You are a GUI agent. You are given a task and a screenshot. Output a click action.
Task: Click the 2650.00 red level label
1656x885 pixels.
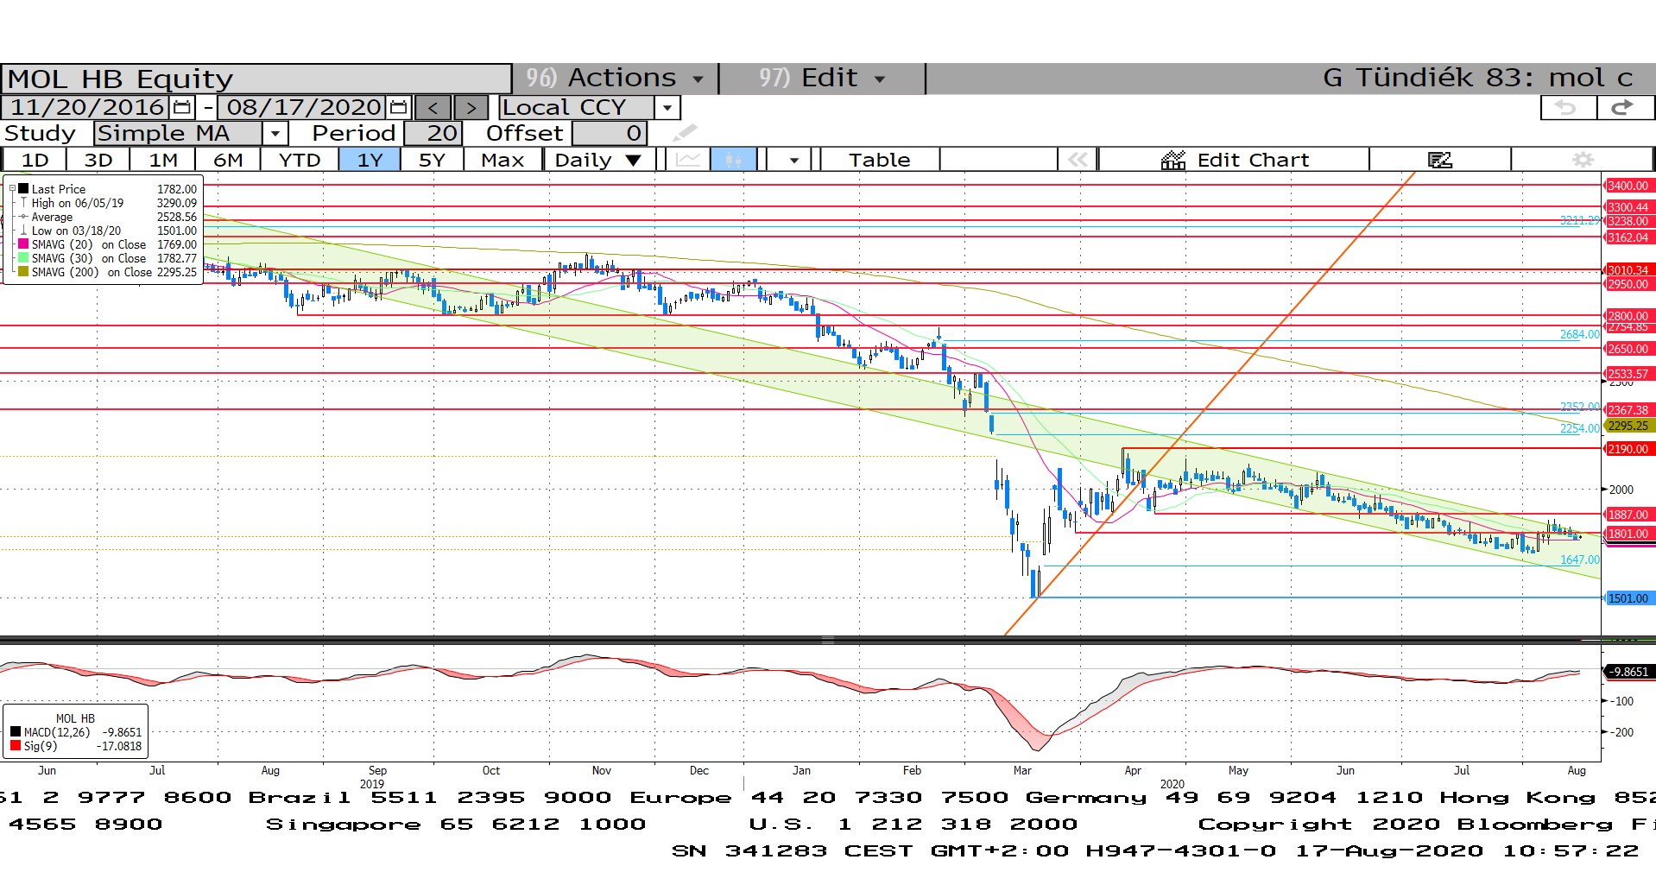tap(1628, 349)
